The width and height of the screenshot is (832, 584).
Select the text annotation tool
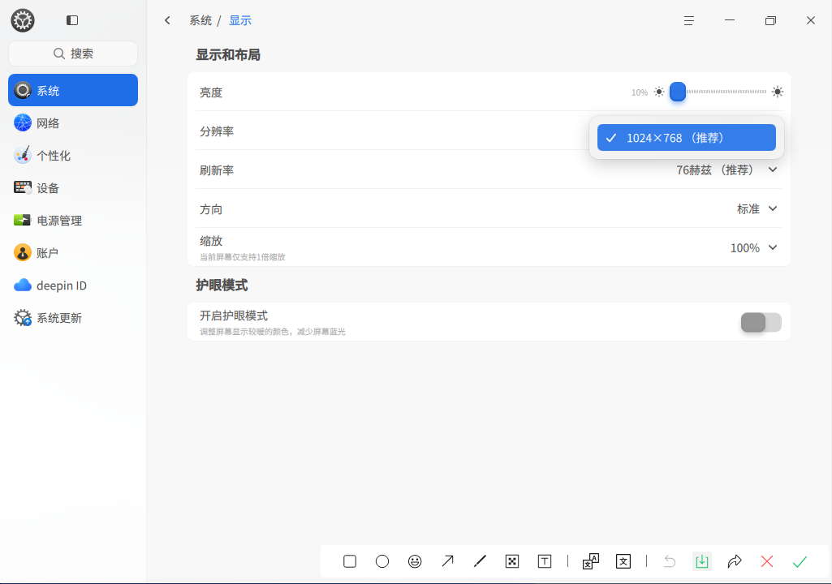(545, 561)
